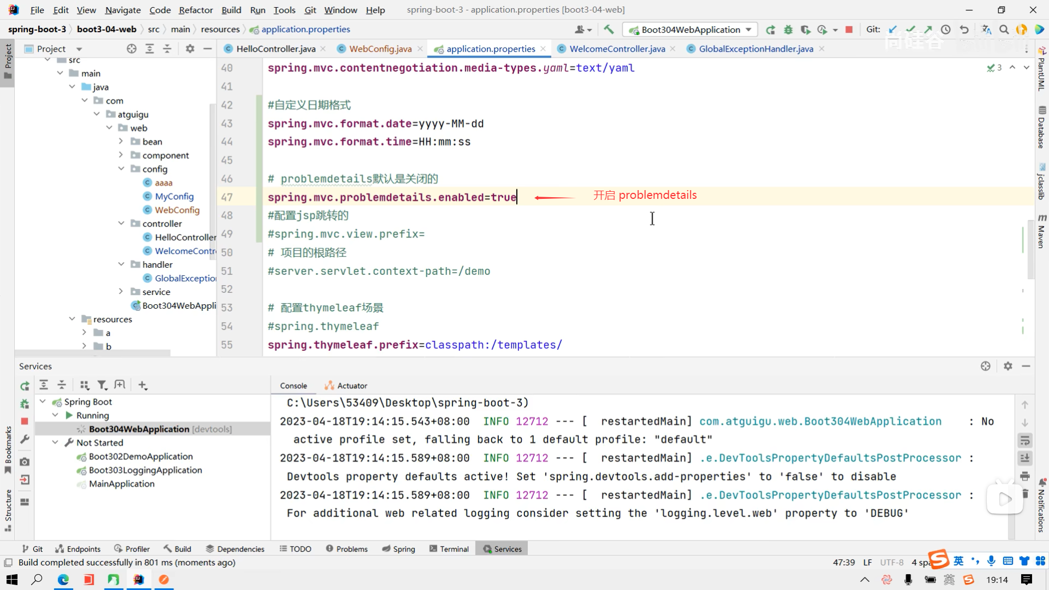The height and width of the screenshot is (590, 1049).
Task: Collapse the Not Started services node
Action: (55, 442)
